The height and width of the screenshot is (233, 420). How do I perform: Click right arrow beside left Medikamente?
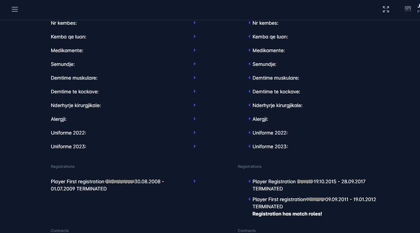[x=195, y=50]
